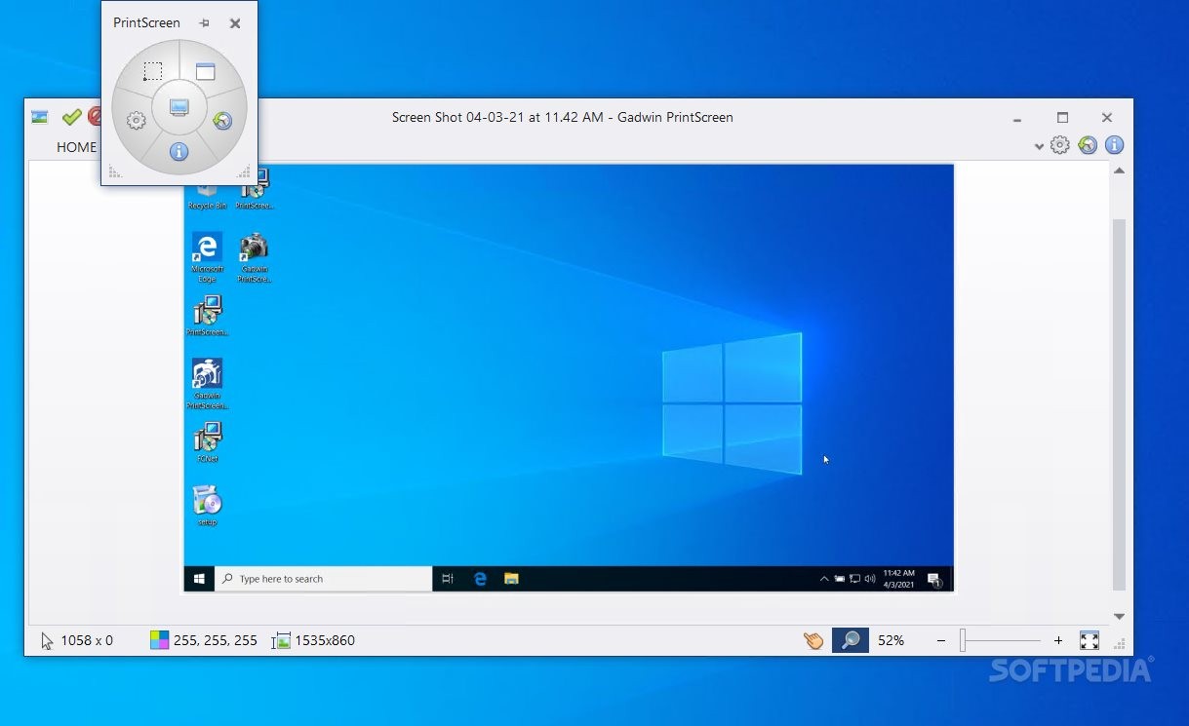Click the web link icon on the PrintScreen wheel
Screen dimensions: 1189x726
click(222, 121)
